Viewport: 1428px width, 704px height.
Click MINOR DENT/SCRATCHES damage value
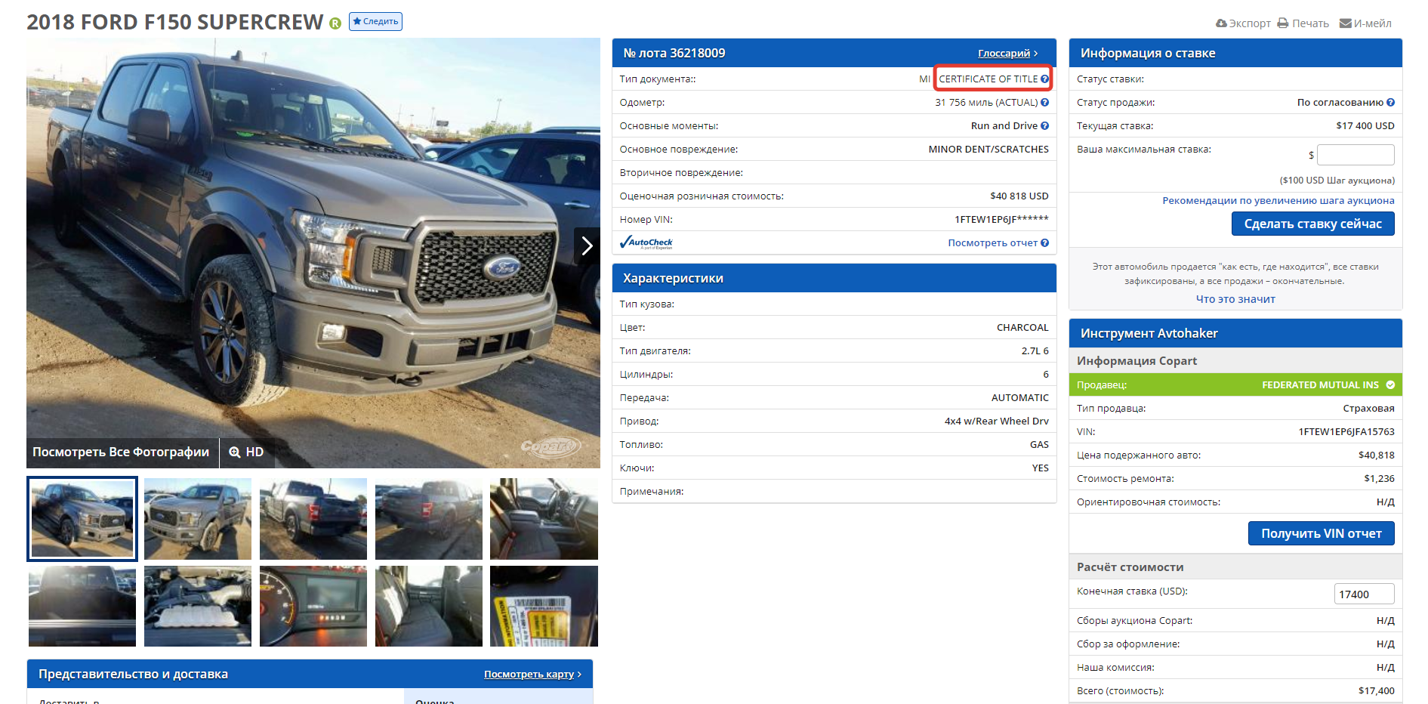(x=988, y=149)
